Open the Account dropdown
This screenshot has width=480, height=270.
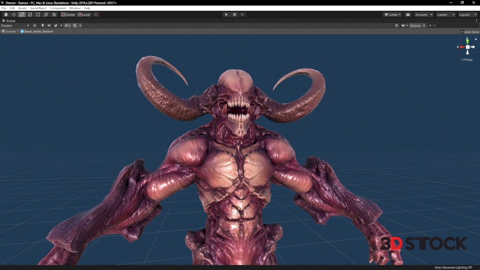click(x=424, y=15)
